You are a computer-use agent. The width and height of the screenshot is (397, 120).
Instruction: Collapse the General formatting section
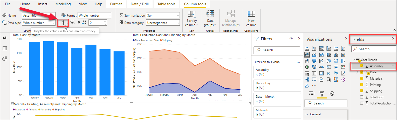click(x=307, y=114)
